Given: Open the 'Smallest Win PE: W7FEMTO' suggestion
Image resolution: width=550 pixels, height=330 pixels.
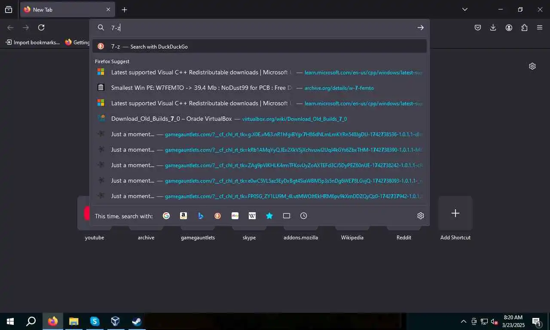Looking at the screenshot, I should [260, 88].
